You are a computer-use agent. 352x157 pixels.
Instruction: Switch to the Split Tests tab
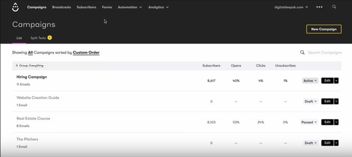(38, 38)
